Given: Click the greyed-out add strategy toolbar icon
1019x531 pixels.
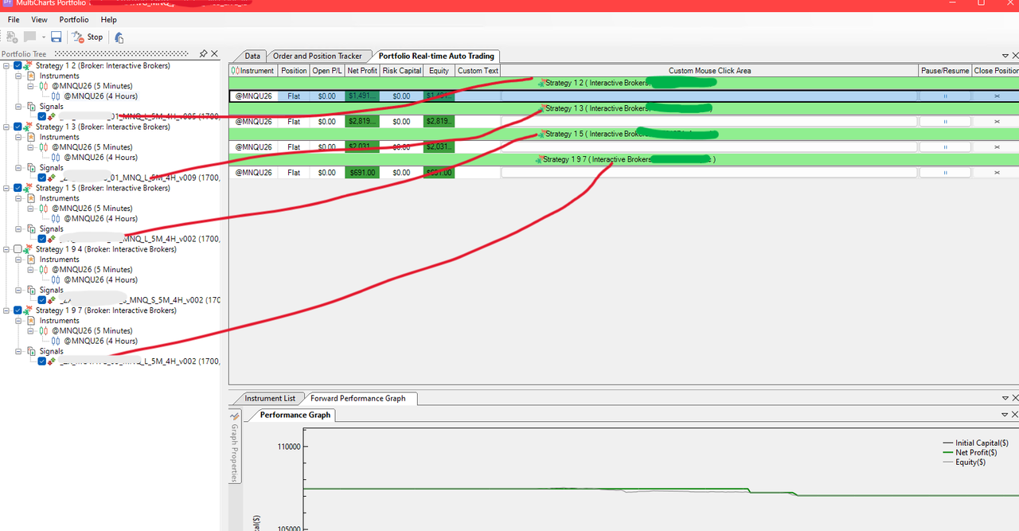Looking at the screenshot, I should 12,37.
